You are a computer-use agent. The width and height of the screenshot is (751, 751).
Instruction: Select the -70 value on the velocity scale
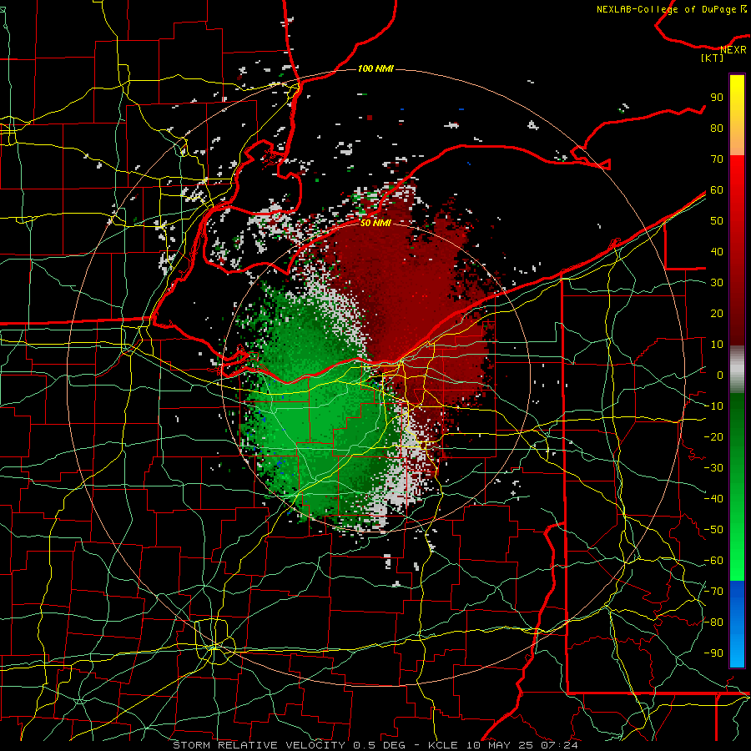(x=713, y=592)
